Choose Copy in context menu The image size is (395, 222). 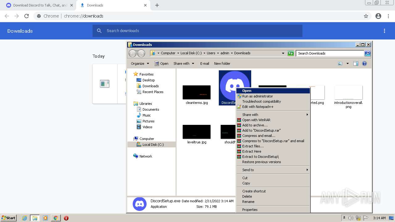[x=273, y=183]
